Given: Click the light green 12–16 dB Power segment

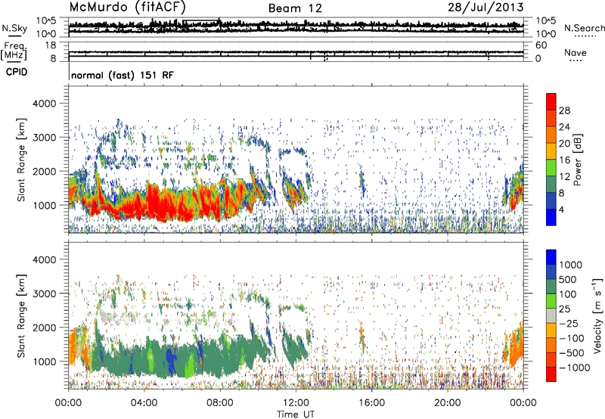Looking at the screenshot, I should tap(551, 168).
